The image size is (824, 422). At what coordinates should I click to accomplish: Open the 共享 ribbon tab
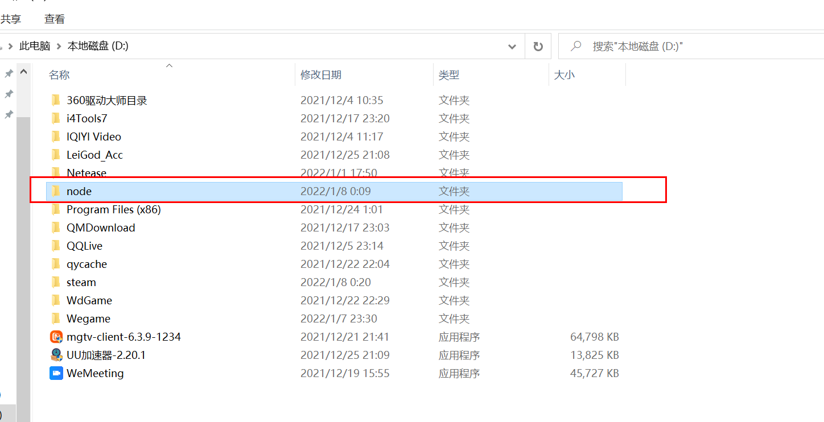point(10,19)
